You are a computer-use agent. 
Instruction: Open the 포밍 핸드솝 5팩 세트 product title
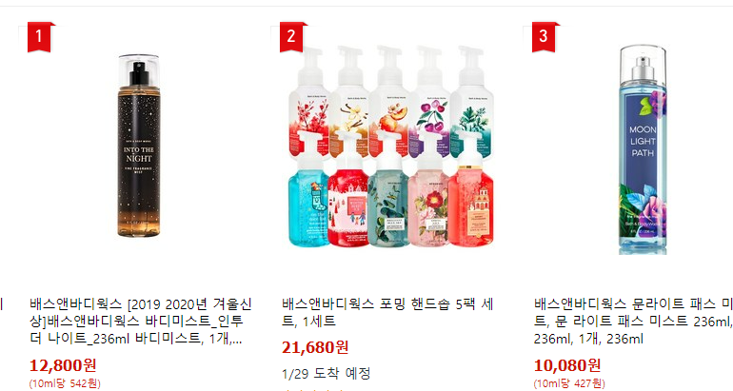[x=387, y=313]
